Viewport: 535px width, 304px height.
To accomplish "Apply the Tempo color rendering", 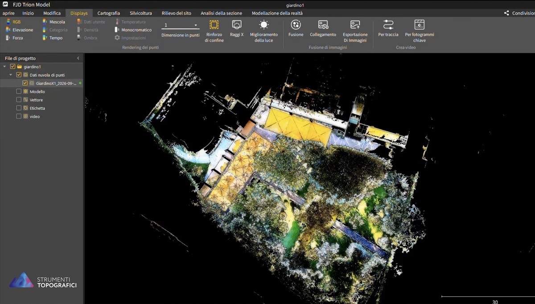I will (x=53, y=38).
